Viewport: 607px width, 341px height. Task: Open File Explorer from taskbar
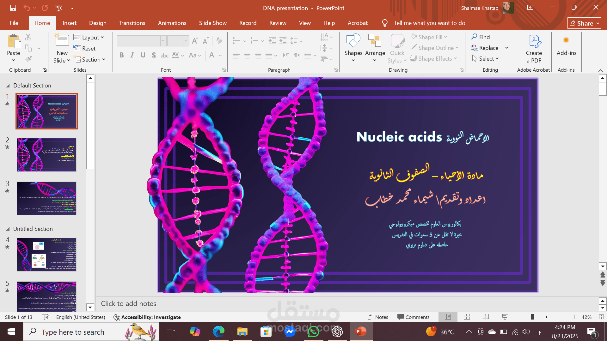pyautogui.click(x=242, y=332)
